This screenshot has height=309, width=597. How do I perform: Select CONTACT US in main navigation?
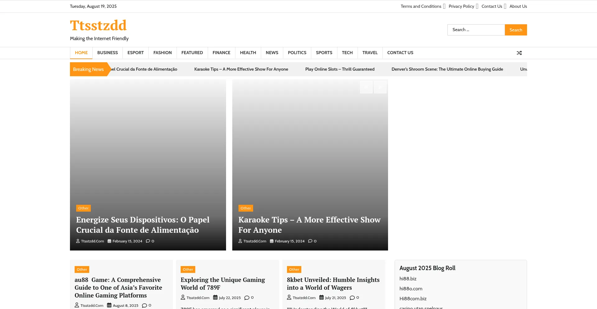(400, 53)
